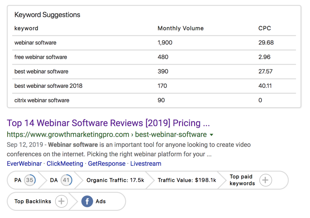This screenshot has width=310, height=218.
Task: Select the 'citrix webinar software' keyword
Action: [x=42, y=100]
